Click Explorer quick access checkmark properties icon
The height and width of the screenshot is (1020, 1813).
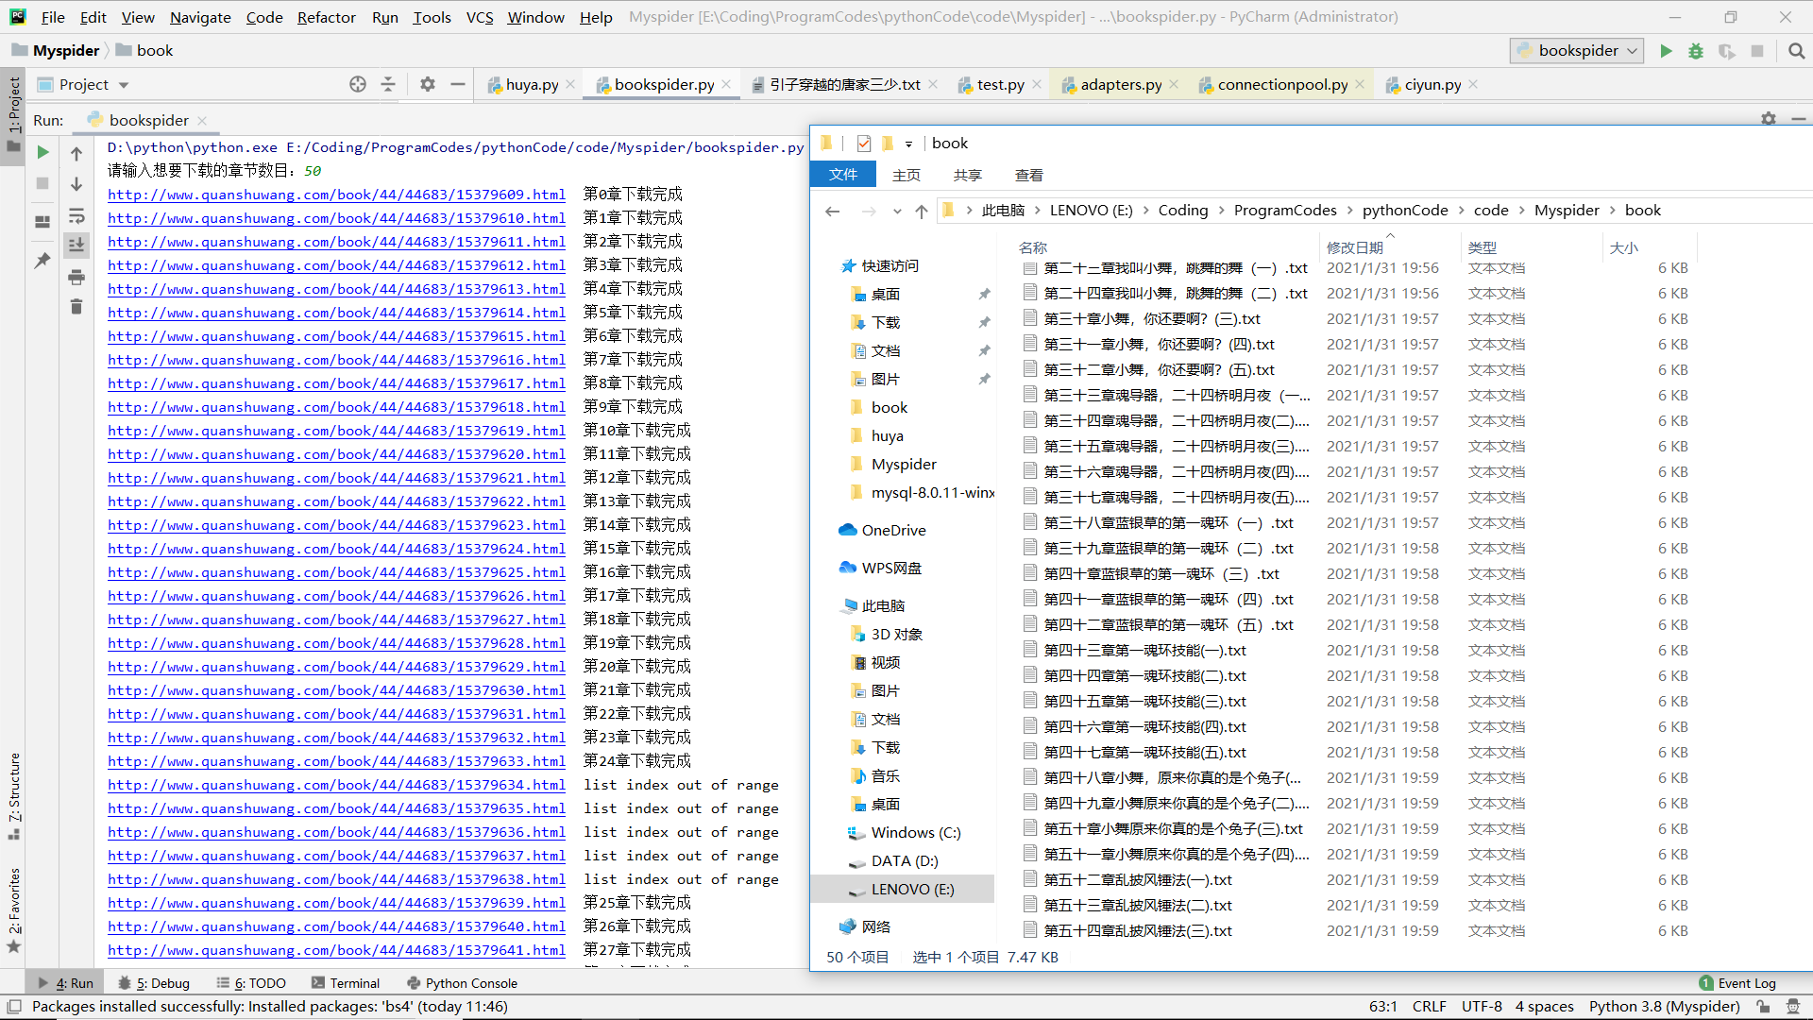click(864, 144)
